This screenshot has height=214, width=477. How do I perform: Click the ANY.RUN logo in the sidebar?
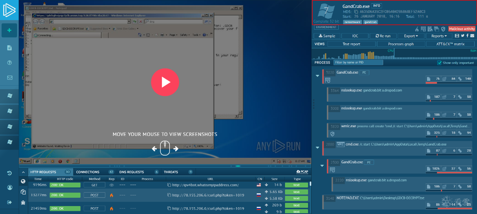click(x=9, y=10)
